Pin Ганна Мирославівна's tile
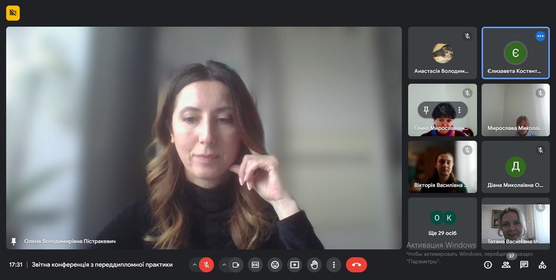Screen dimensions: 556x280 [426, 110]
